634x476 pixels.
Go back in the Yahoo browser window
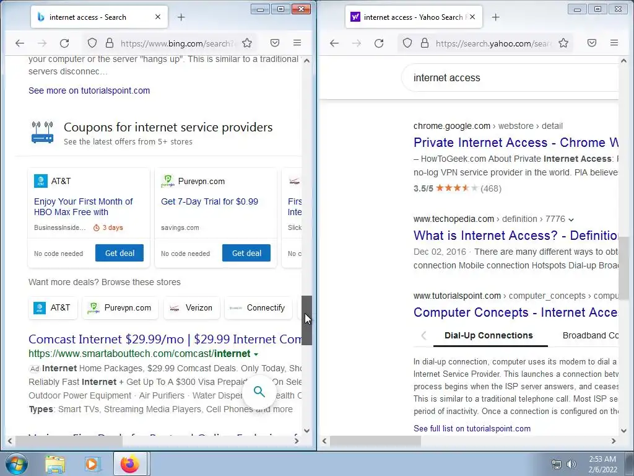click(334, 43)
